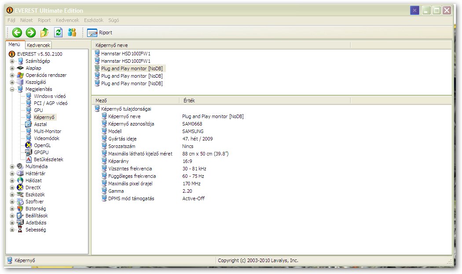Click the Háttértár storage icon
Image resolution: width=462 pixels, height=274 pixels.
[20, 174]
